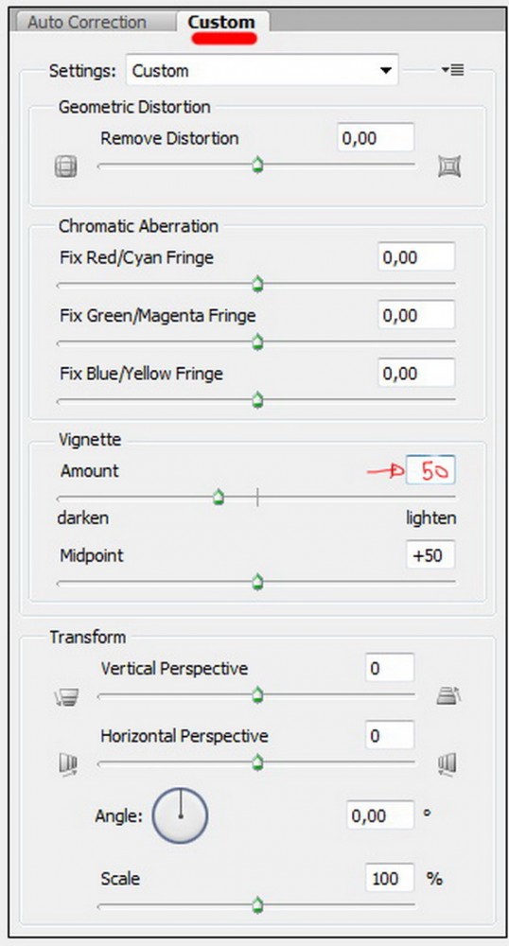
Task: Click the vertical perspective tilt-up icon
Action: [448, 696]
